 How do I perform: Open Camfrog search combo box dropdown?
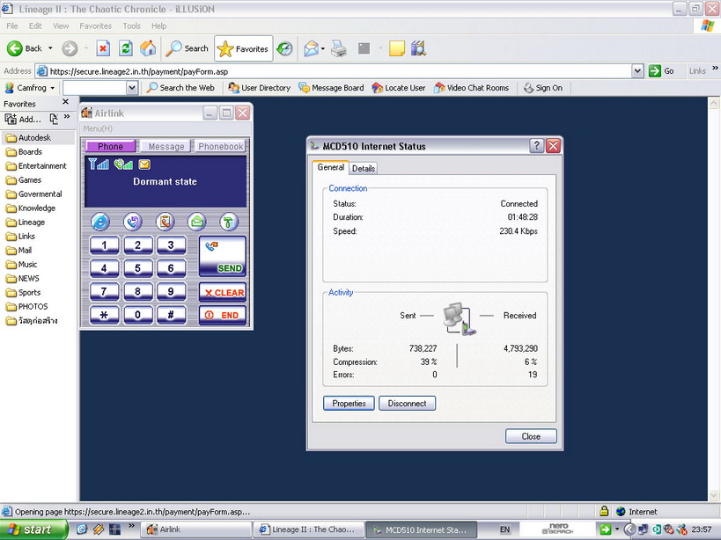click(131, 88)
